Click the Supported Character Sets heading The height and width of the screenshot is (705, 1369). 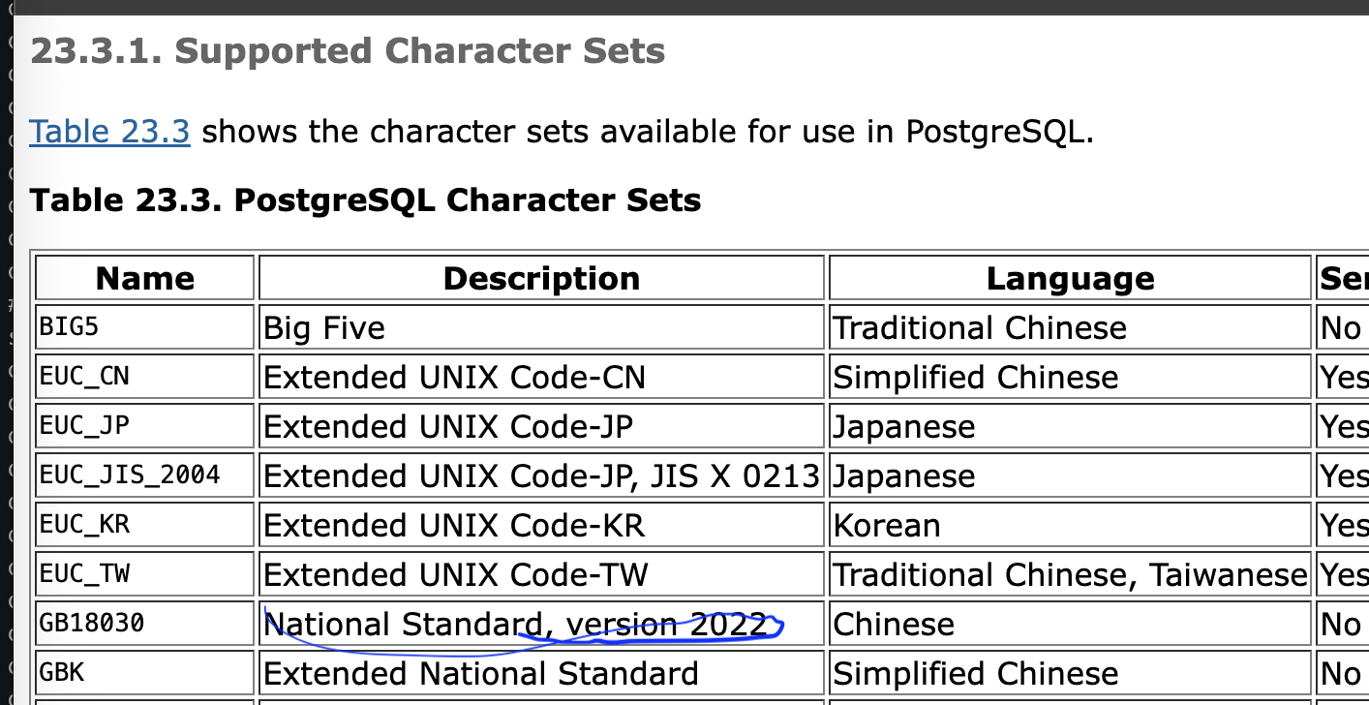coord(348,50)
